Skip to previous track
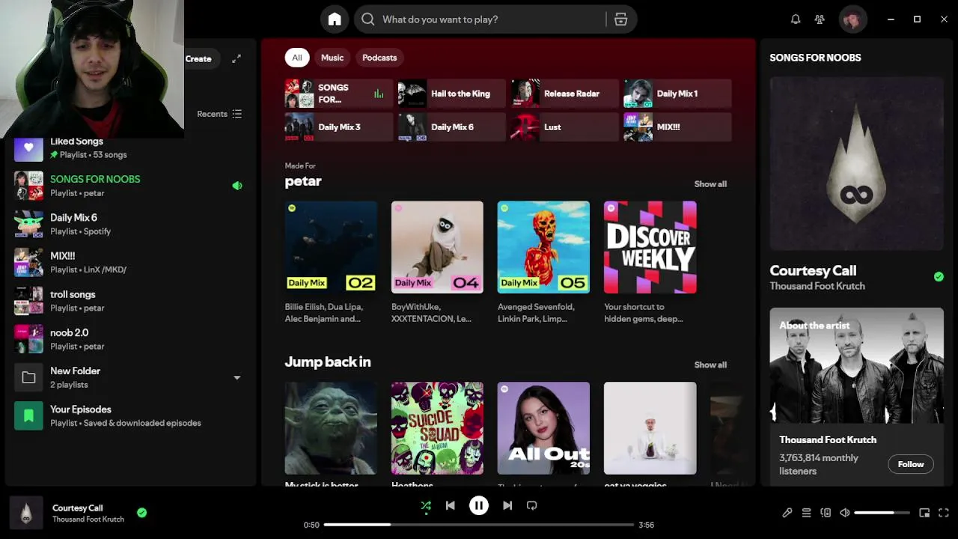 450,505
